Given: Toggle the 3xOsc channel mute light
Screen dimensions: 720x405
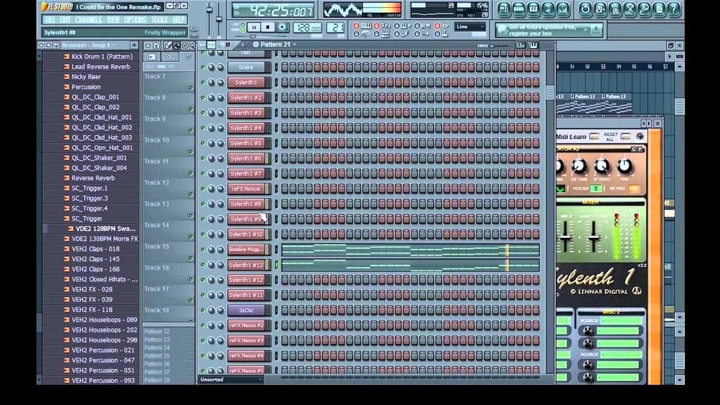Looking at the screenshot, I should pos(202,310).
